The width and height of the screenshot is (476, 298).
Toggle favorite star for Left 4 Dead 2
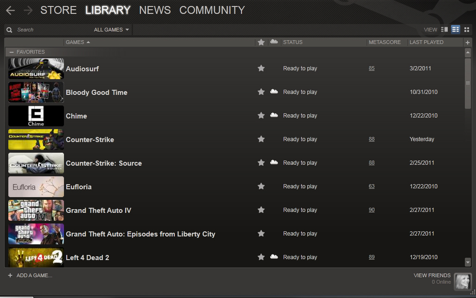(x=261, y=257)
